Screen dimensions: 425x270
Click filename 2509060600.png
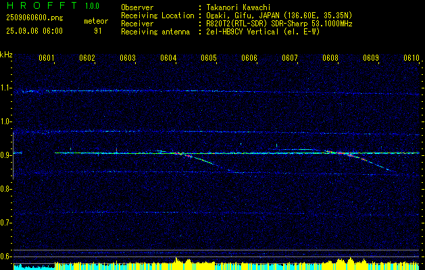coord(34,18)
